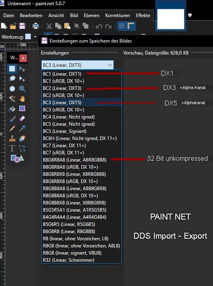Close the tools window with red X
This screenshot has width=213, height=286.
[x=23, y=58]
